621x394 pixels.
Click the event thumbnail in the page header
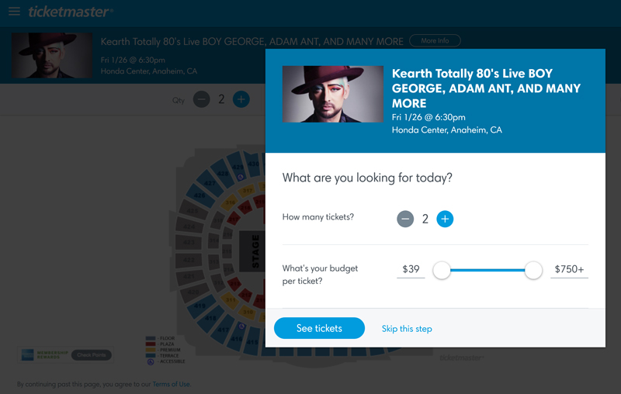click(x=53, y=54)
